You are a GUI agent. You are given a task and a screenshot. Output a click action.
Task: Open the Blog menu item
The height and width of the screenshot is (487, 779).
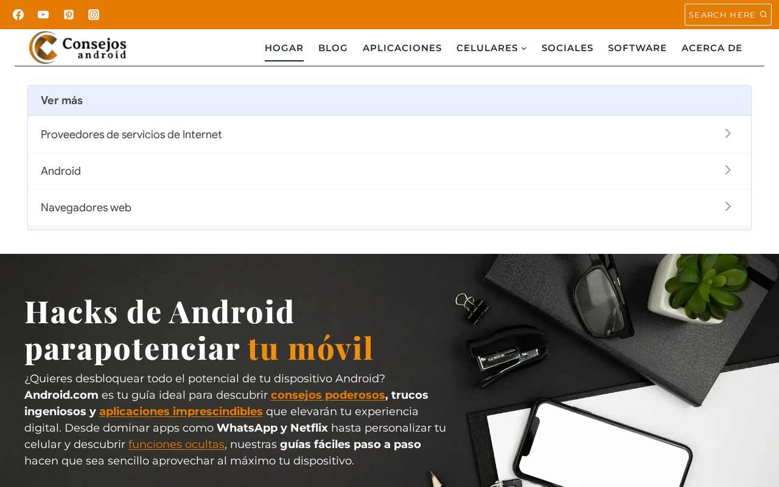[x=333, y=48]
